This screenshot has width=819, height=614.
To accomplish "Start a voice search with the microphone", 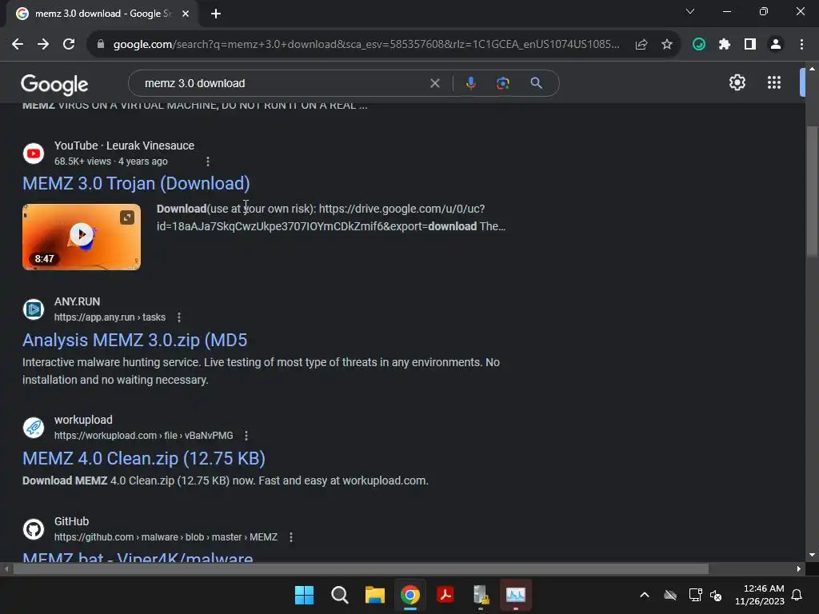I will pyautogui.click(x=470, y=83).
